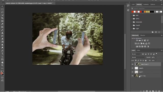Select the Path Selection tool

click(2, 56)
